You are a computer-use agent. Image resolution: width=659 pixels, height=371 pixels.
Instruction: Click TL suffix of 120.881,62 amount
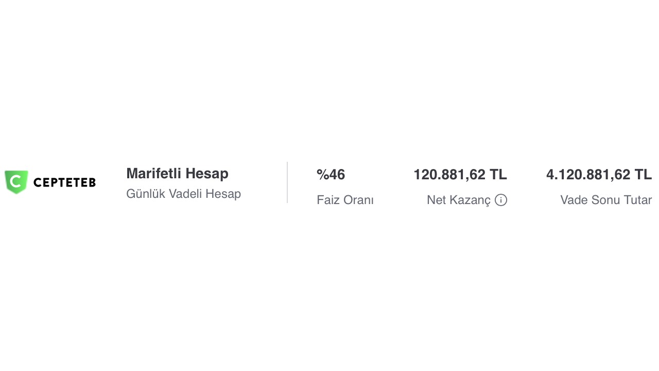click(x=498, y=175)
